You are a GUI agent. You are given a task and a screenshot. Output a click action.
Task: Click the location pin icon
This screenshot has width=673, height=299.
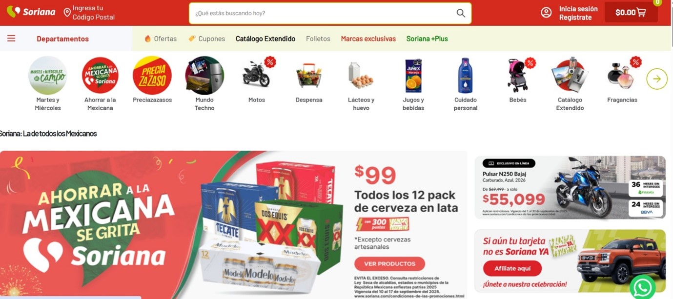click(x=67, y=13)
